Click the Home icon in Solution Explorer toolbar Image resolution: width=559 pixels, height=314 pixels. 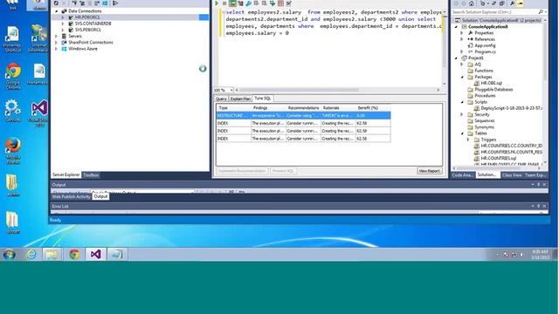click(472, 3)
